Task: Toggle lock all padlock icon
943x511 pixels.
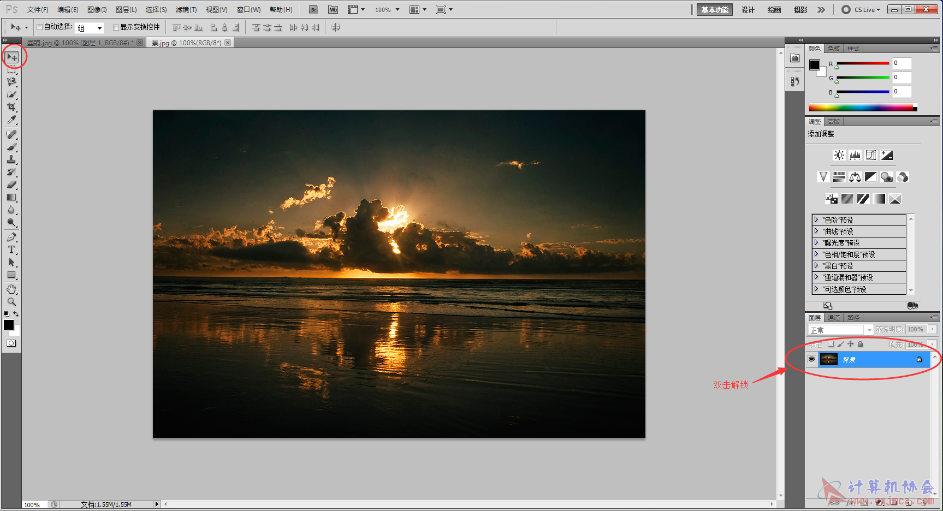Action: 861,344
